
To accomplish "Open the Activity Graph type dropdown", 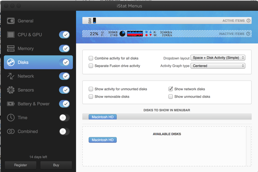I will pos(218,66).
